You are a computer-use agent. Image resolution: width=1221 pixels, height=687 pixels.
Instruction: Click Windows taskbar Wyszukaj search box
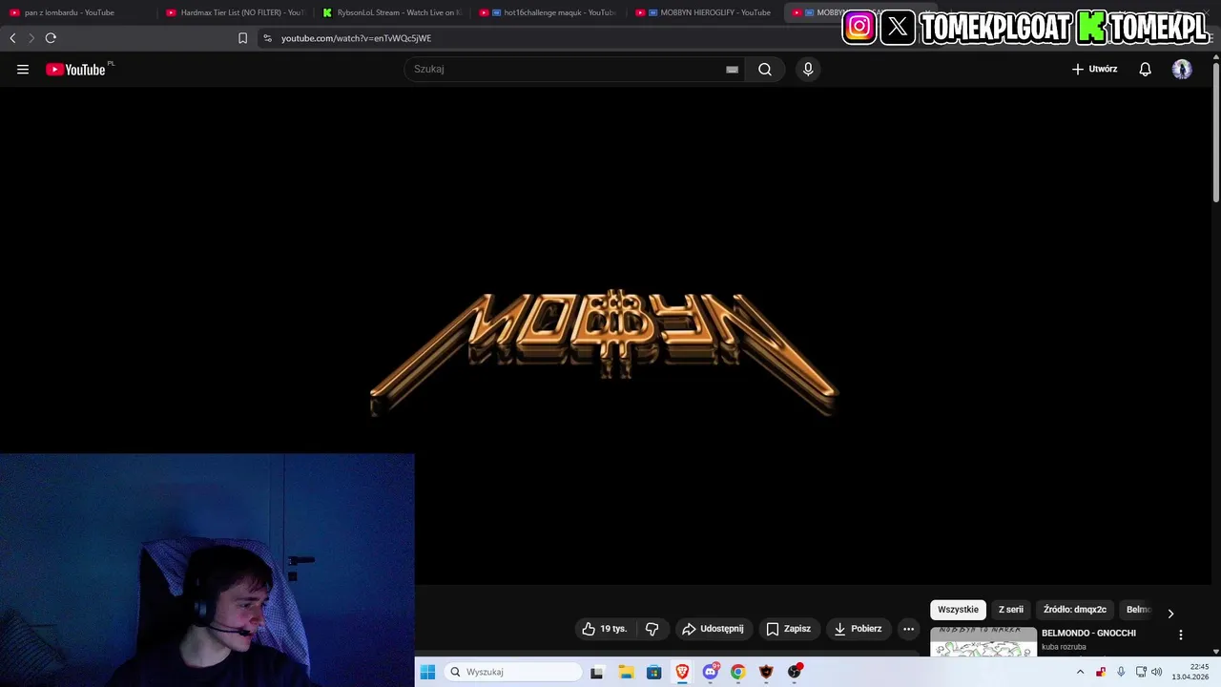tap(513, 672)
